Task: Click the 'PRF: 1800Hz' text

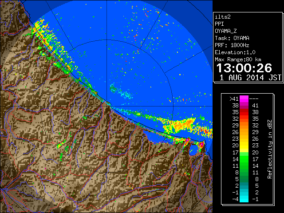Action: 232,45
